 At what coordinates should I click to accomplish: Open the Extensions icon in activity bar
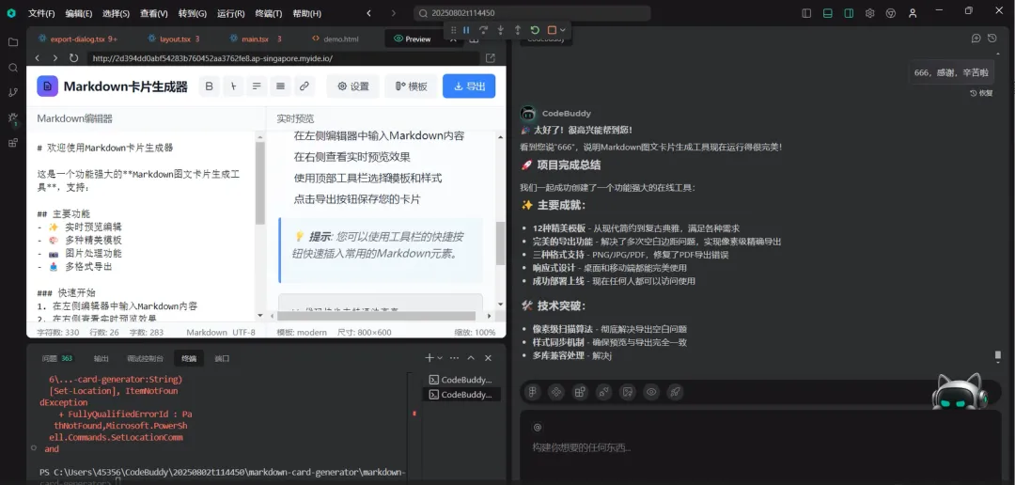coord(13,143)
